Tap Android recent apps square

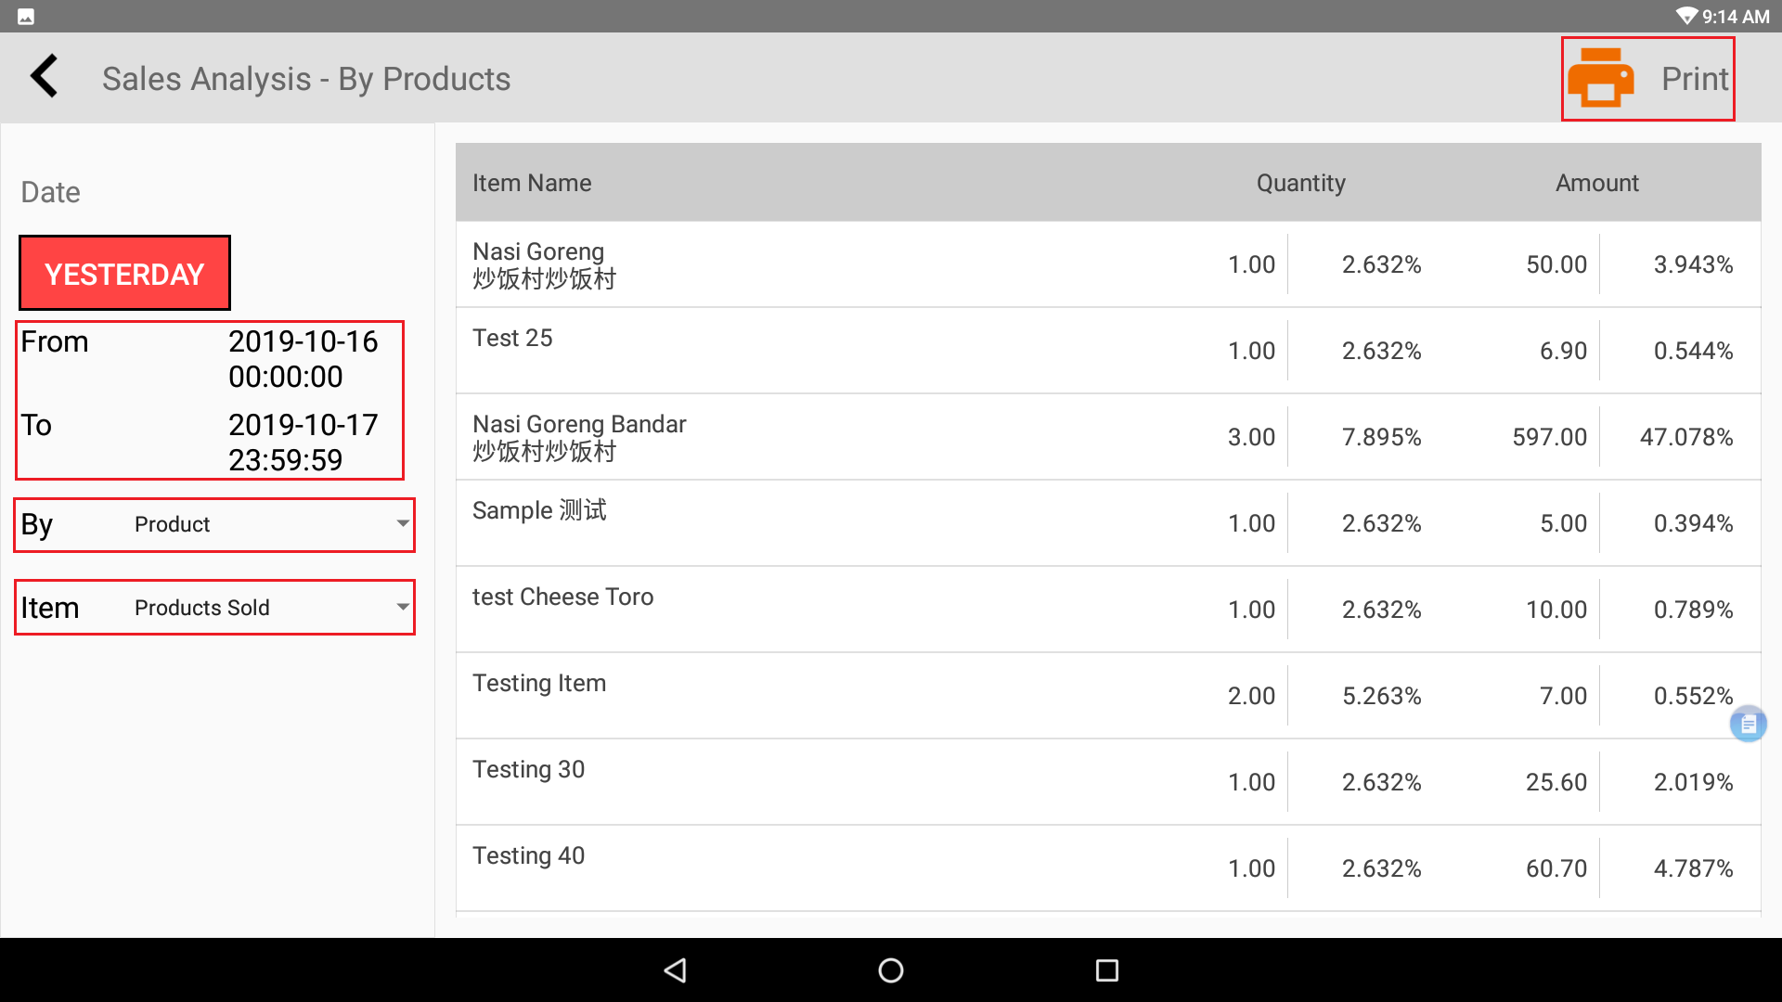click(1106, 970)
